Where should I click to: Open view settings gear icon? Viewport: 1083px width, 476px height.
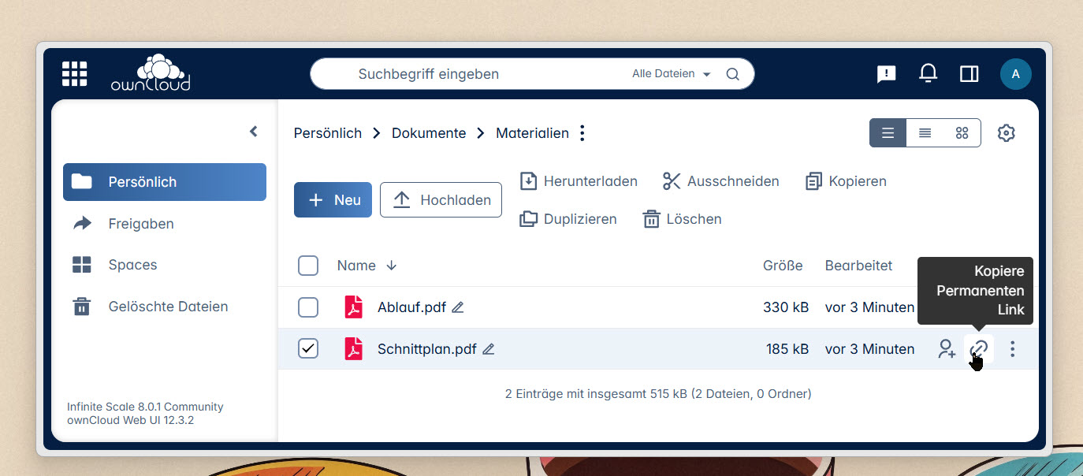1006,133
